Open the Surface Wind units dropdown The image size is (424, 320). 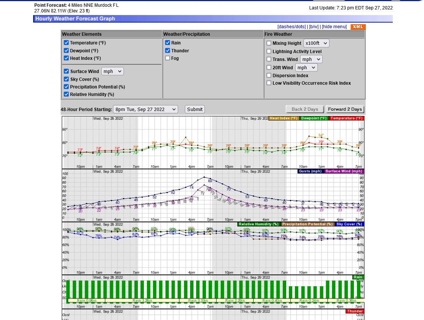click(x=113, y=72)
